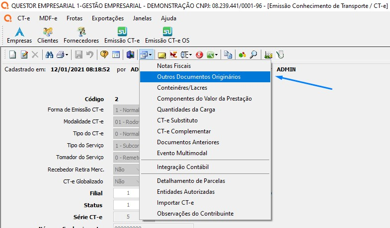Viewport: 390px width, 228px height.
Task: Click the red circle X icon
Action: pyautogui.click(x=199, y=55)
